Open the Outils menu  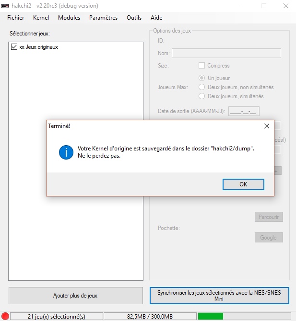click(x=134, y=18)
